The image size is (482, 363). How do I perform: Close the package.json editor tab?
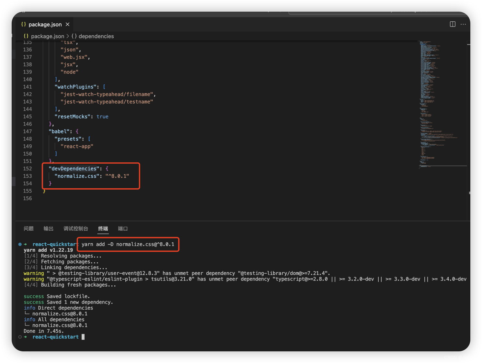tap(68, 25)
